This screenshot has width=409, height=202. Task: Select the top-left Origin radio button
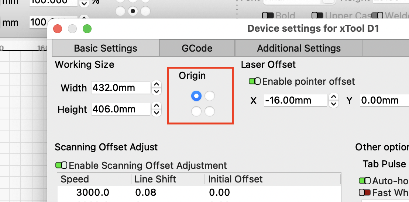pyautogui.click(x=196, y=96)
